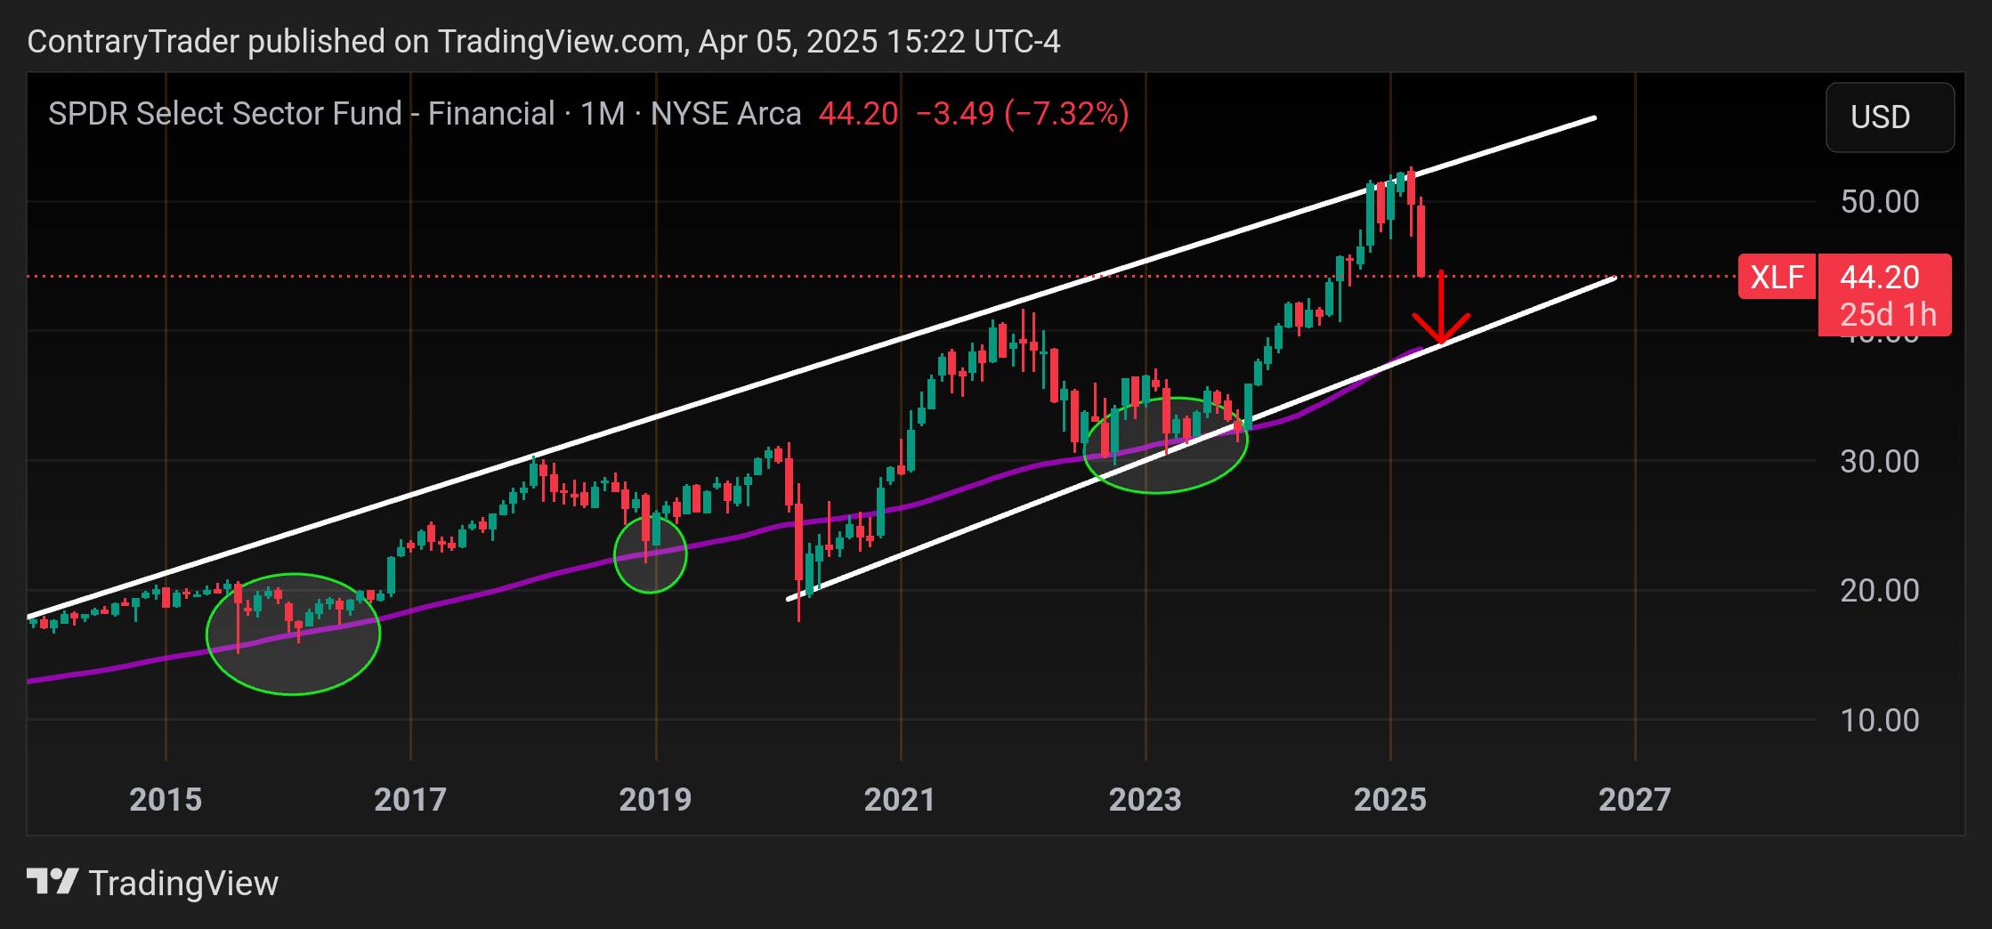Click the 44.20 current price tag
This screenshot has width=1992, height=929.
1880,277
